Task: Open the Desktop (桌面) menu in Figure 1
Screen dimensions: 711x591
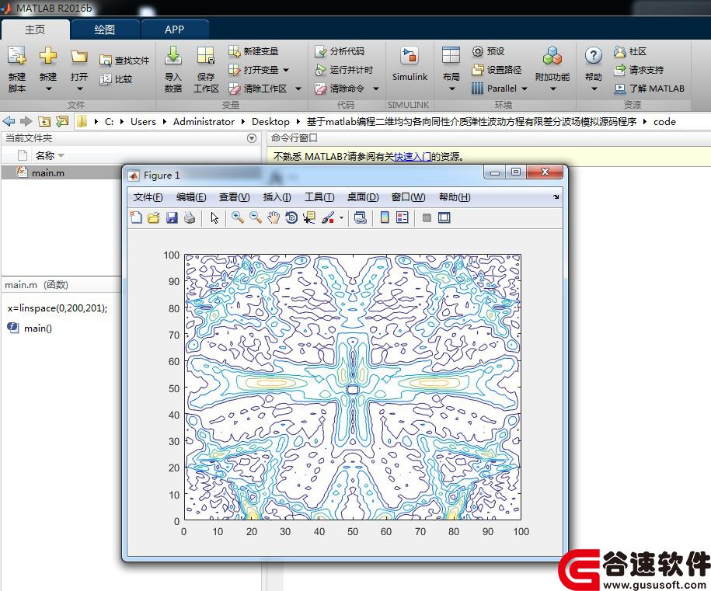Action: 363,197
